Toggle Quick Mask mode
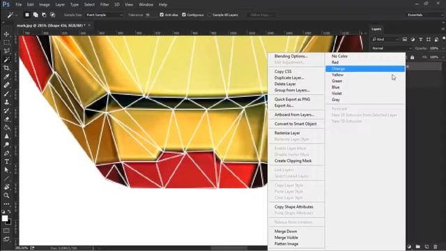 click(6, 231)
